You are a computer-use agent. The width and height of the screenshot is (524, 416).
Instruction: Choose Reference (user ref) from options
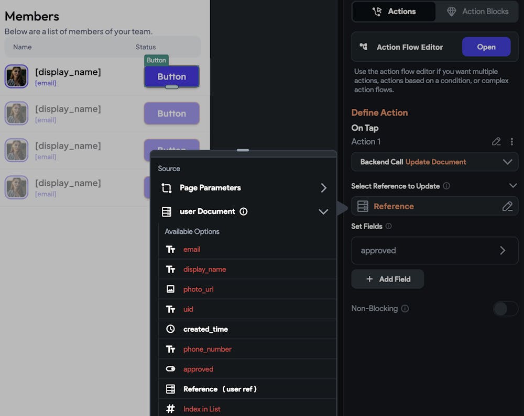[x=220, y=389]
